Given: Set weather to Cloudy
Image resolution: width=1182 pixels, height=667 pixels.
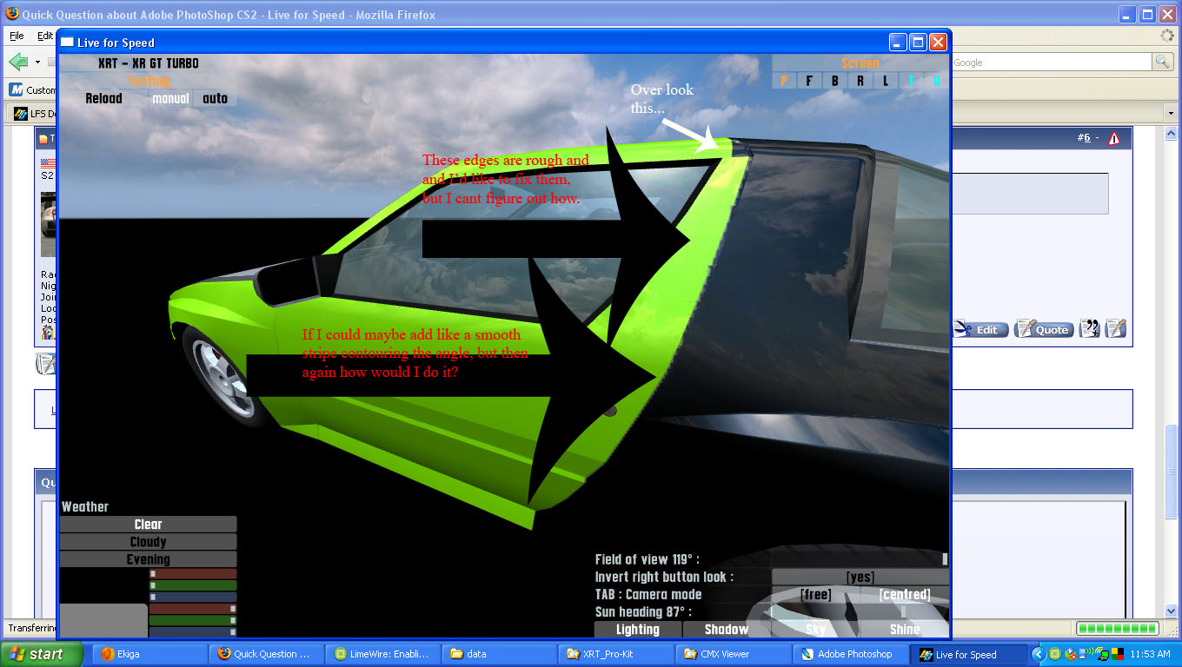Looking at the screenshot, I should tap(148, 542).
